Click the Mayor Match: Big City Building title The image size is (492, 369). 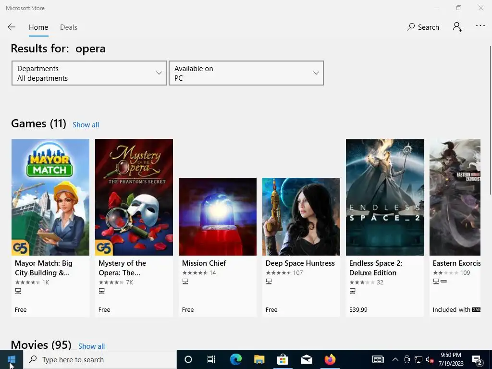pyautogui.click(x=44, y=268)
